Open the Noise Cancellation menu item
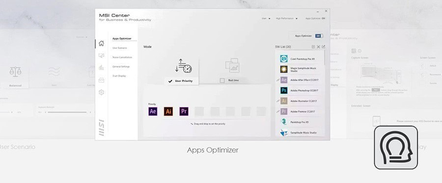The image size is (442, 183). pos(122,57)
